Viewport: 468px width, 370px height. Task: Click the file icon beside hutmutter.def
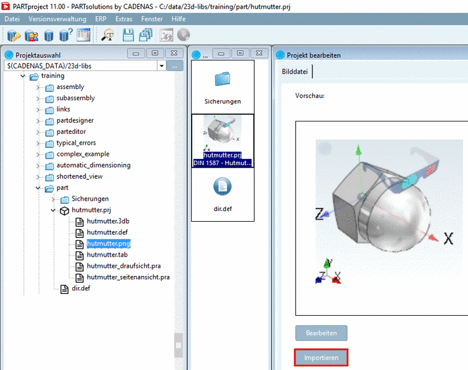79,233
